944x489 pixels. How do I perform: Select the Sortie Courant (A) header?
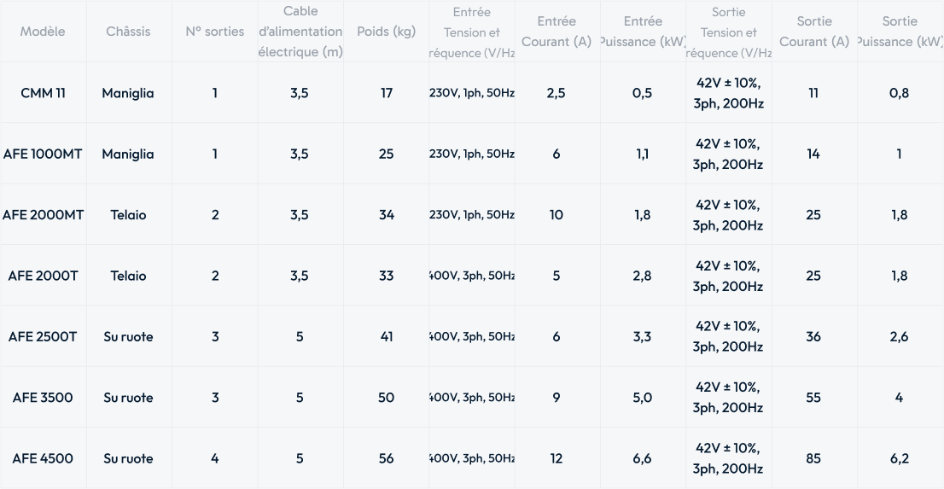click(x=814, y=32)
